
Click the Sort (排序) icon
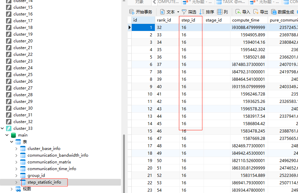click(202, 12)
